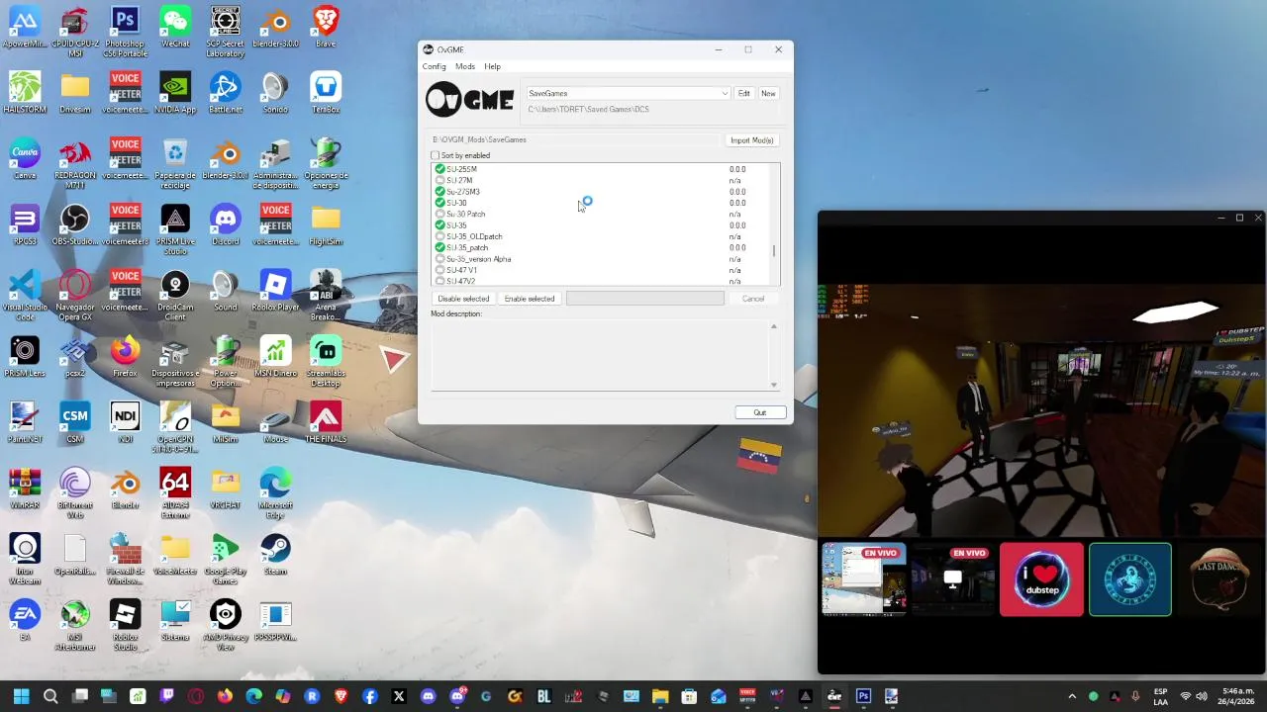1267x712 pixels.
Task: Click the Enable selected button
Action: click(x=530, y=299)
